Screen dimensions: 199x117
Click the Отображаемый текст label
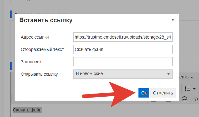(x=43, y=49)
